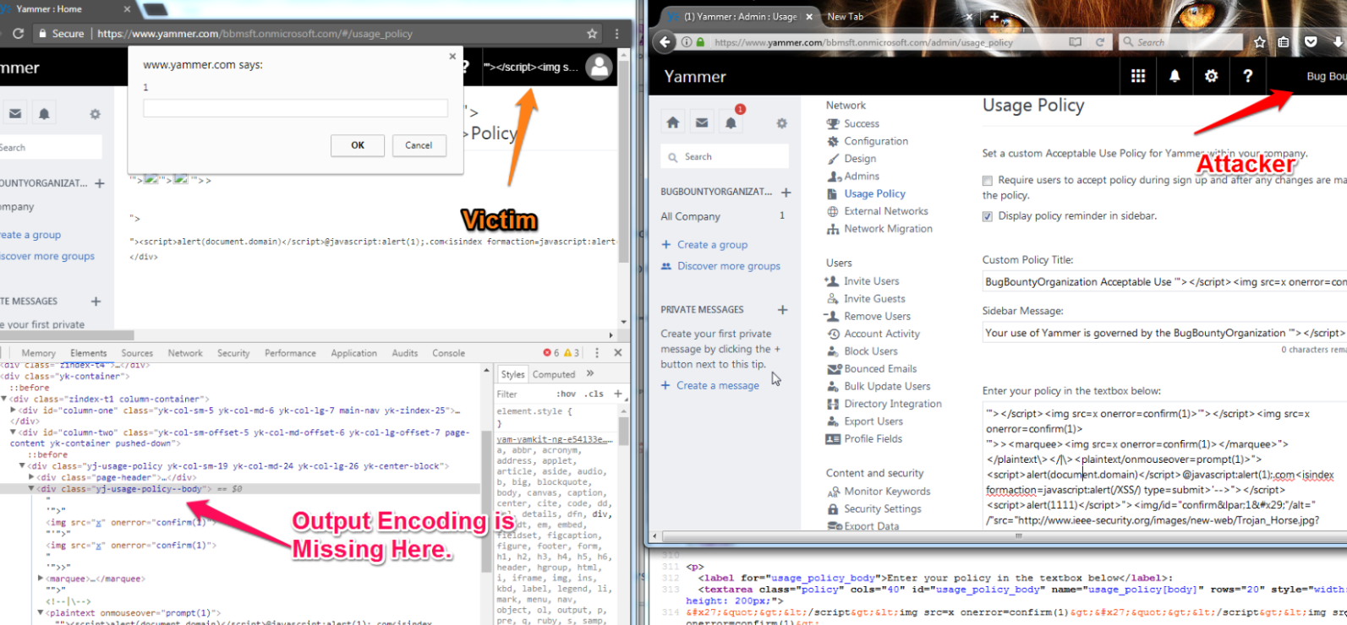Expand the page-header div node

click(x=31, y=477)
